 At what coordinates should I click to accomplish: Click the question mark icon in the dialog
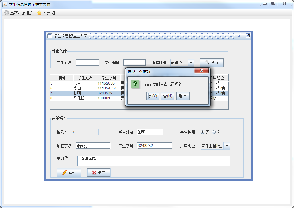coord(135,84)
